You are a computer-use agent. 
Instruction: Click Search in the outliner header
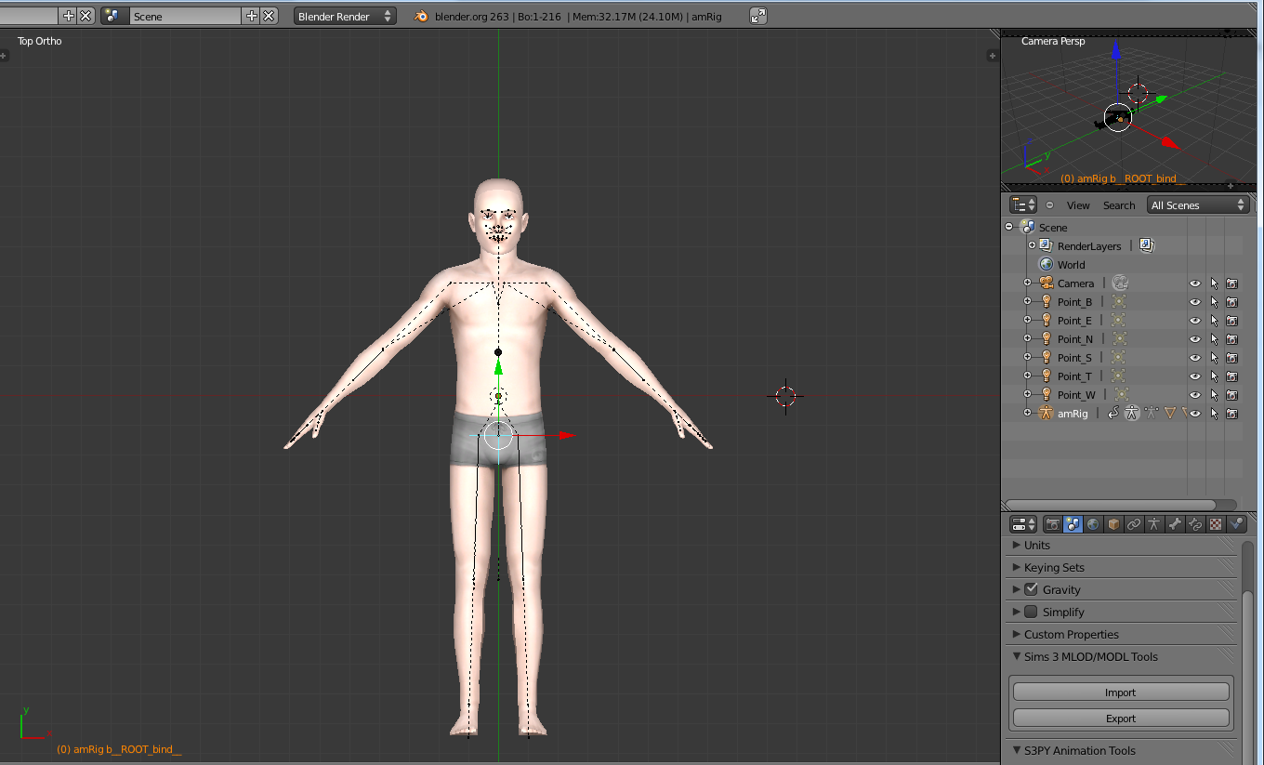pyautogui.click(x=1118, y=205)
